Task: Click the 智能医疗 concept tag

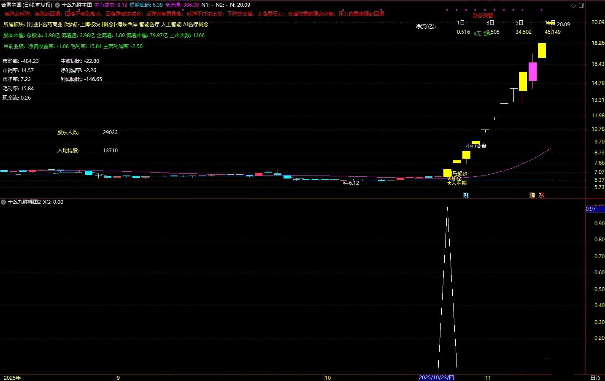Action: 149,24
